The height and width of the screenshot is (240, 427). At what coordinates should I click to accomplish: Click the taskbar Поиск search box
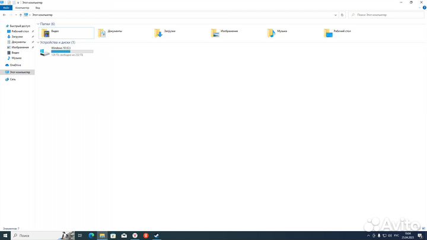43,236
